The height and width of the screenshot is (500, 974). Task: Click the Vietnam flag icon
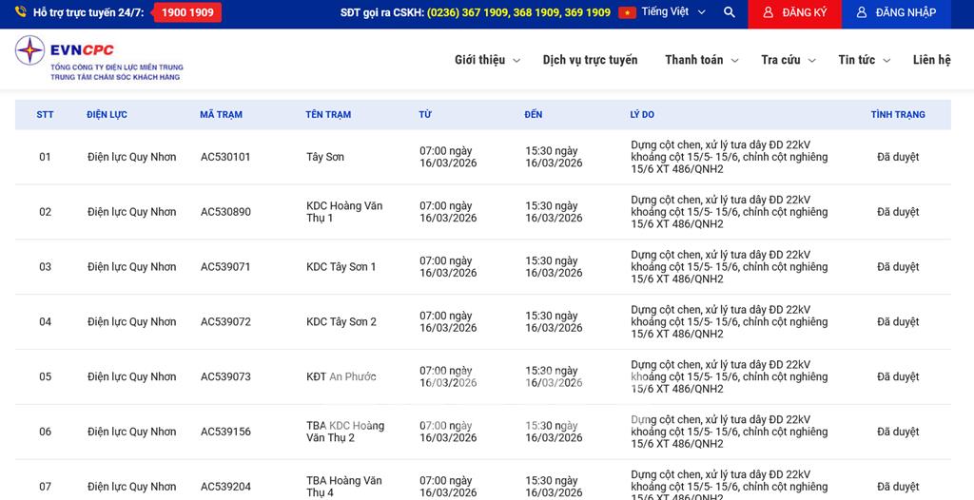(627, 13)
